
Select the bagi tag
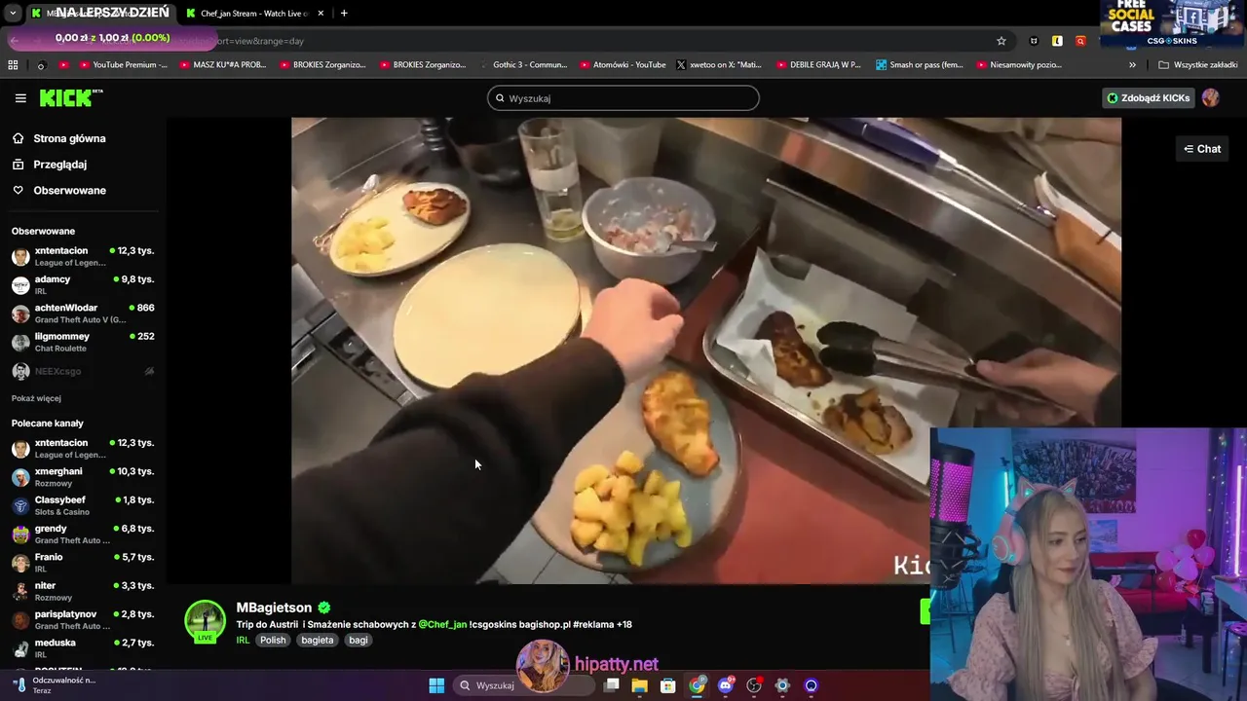[359, 640]
